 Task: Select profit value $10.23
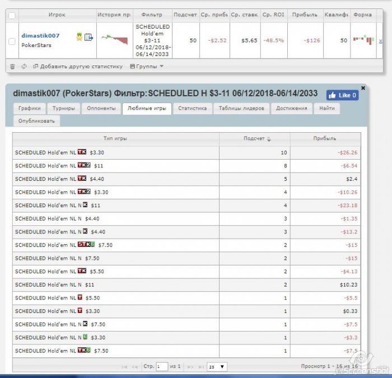coord(348,284)
